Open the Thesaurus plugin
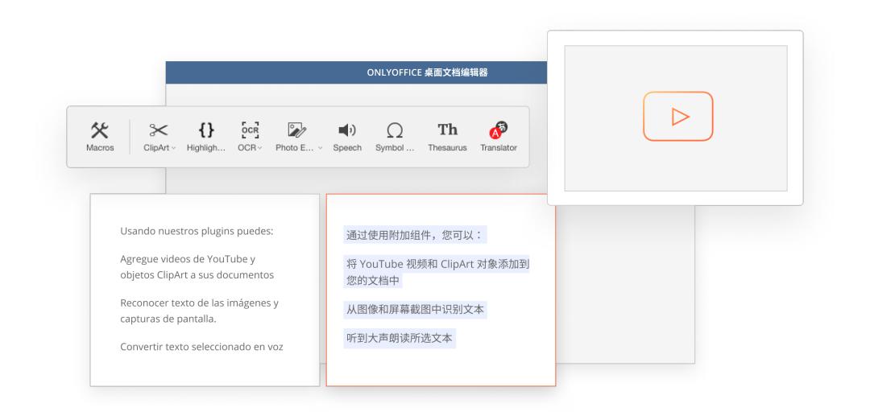Image resolution: width=870 pixels, height=416 pixels. tap(447, 137)
